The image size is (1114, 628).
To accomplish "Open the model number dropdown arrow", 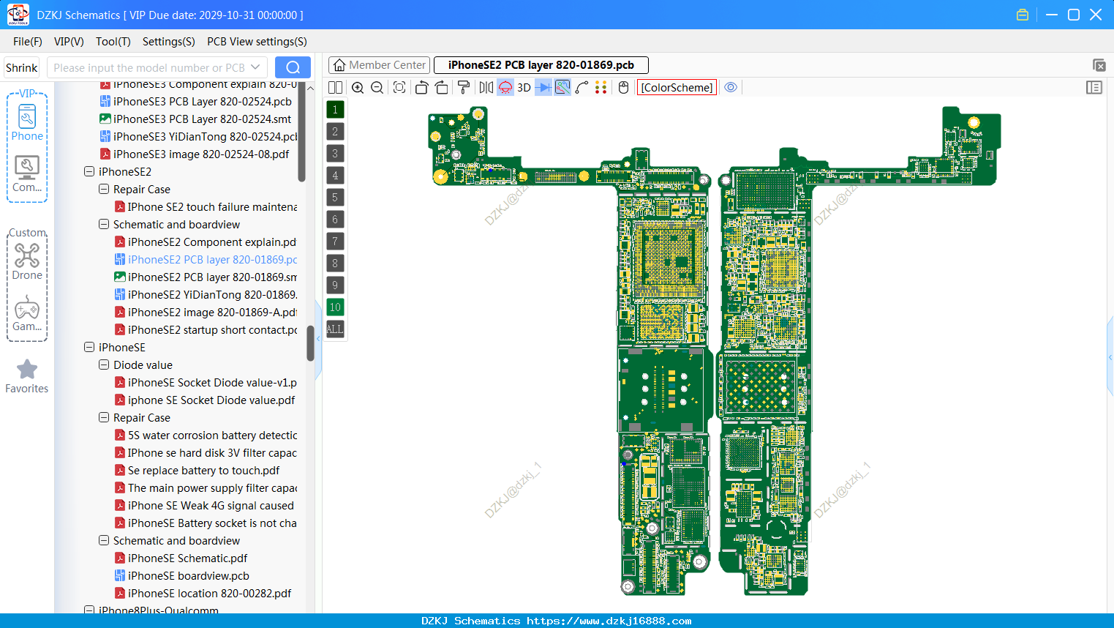I will [x=255, y=67].
